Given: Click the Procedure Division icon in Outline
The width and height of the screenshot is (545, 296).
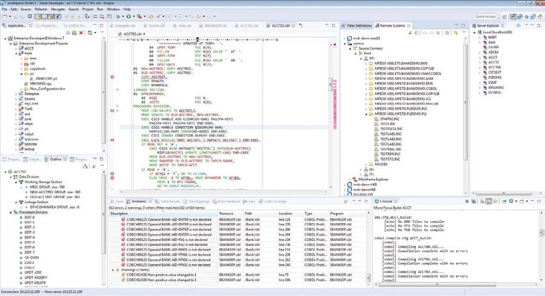Looking at the screenshot, I should point(15,212).
